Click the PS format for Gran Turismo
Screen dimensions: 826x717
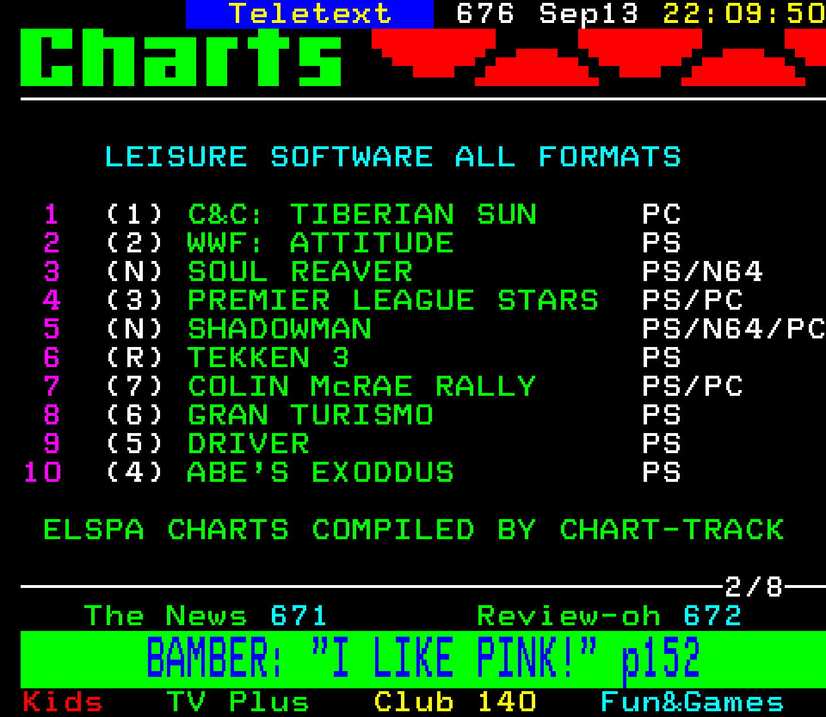click(x=661, y=415)
